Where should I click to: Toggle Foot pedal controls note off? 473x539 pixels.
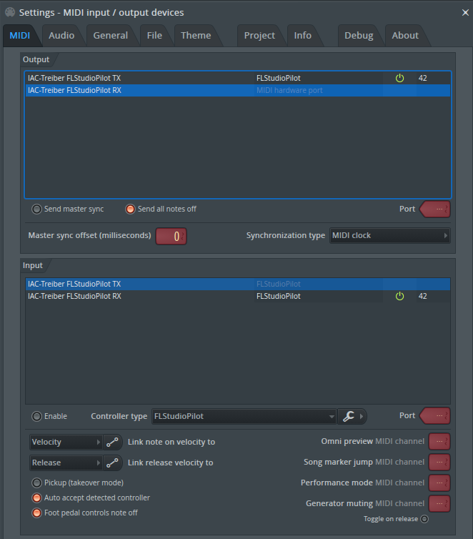click(36, 513)
